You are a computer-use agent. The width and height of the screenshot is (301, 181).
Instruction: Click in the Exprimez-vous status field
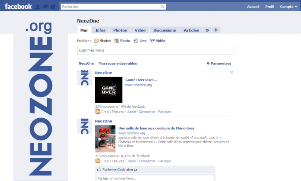[x=155, y=50]
